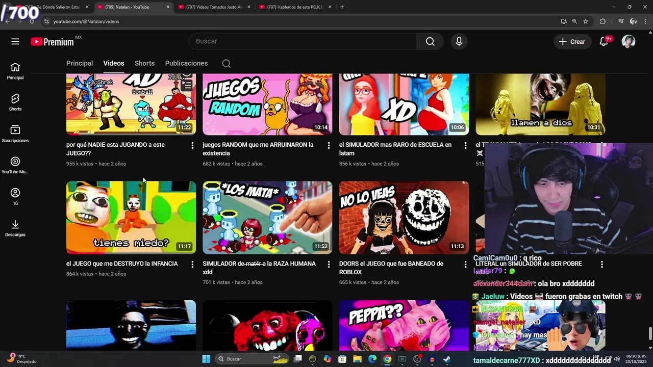Play the 'tienes miedo?' thumbnail video

pos(131,218)
